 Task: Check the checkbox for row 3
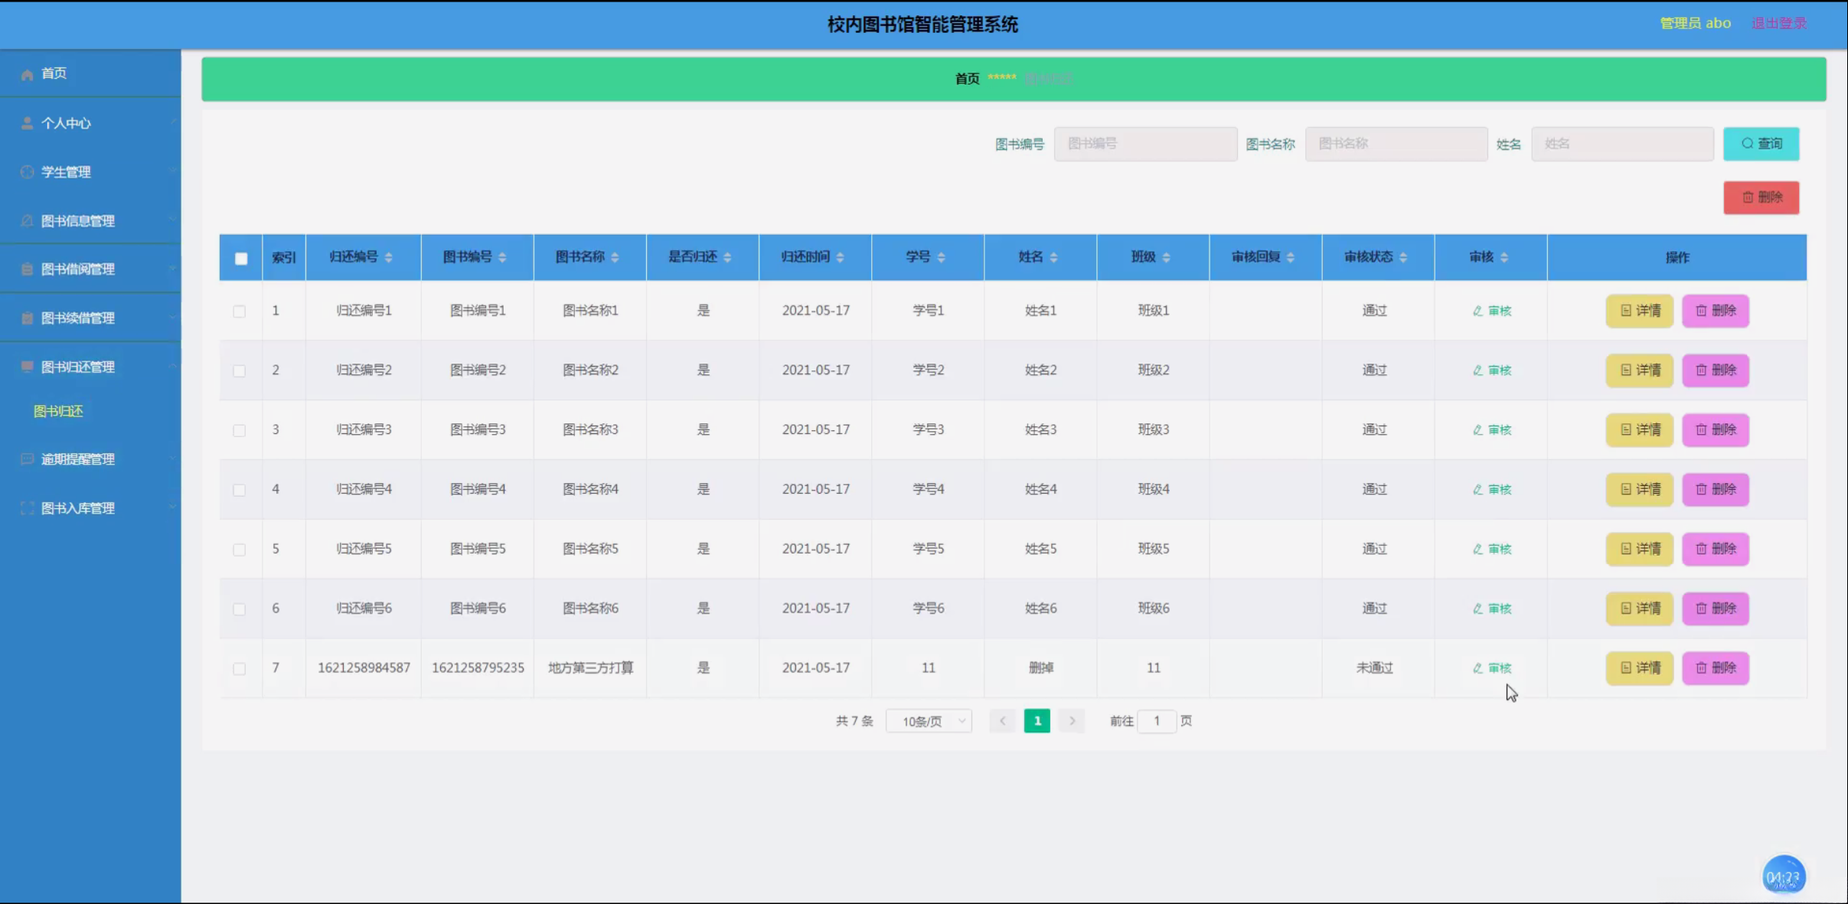click(240, 430)
